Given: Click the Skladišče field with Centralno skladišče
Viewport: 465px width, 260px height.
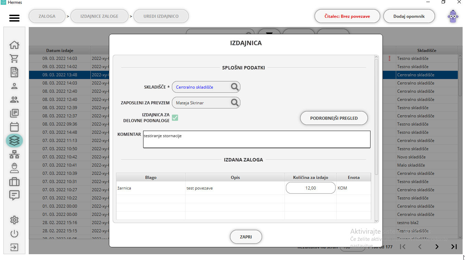Looking at the screenshot, I should (x=206, y=87).
